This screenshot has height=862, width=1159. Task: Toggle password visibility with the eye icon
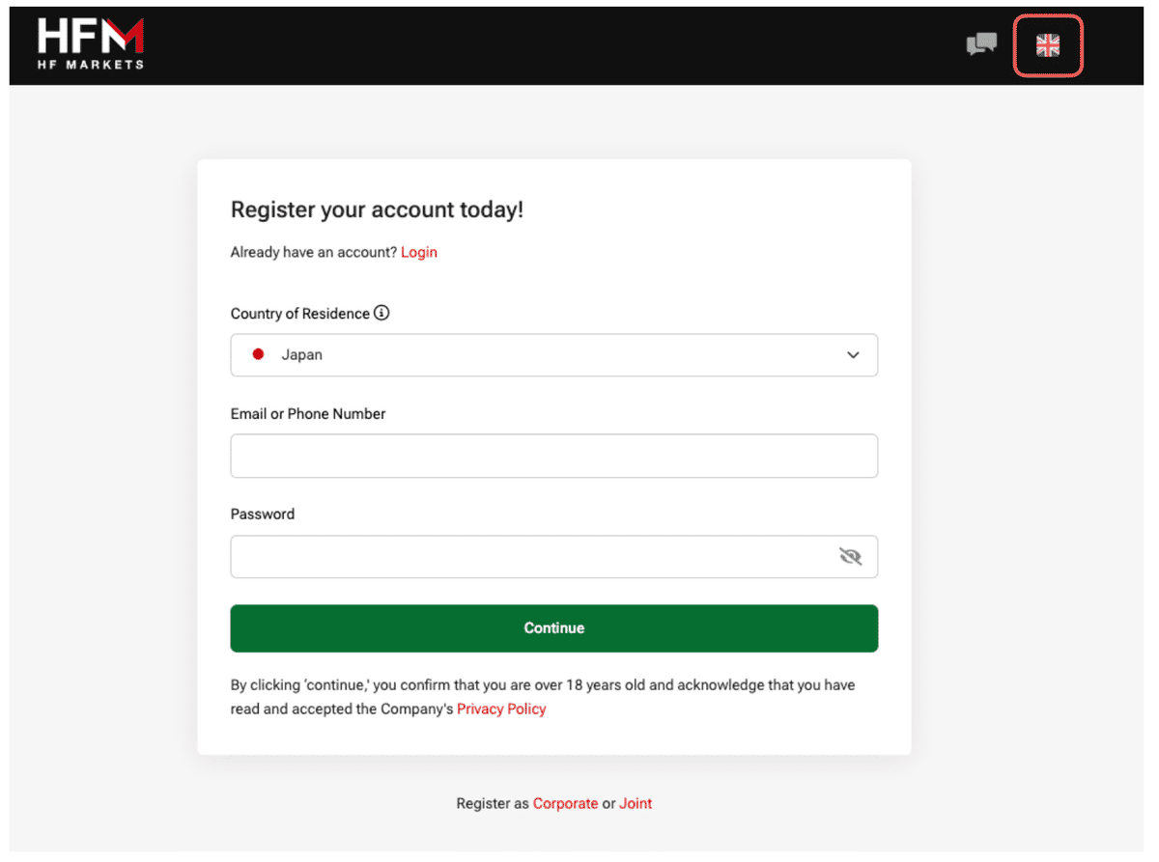(850, 556)
